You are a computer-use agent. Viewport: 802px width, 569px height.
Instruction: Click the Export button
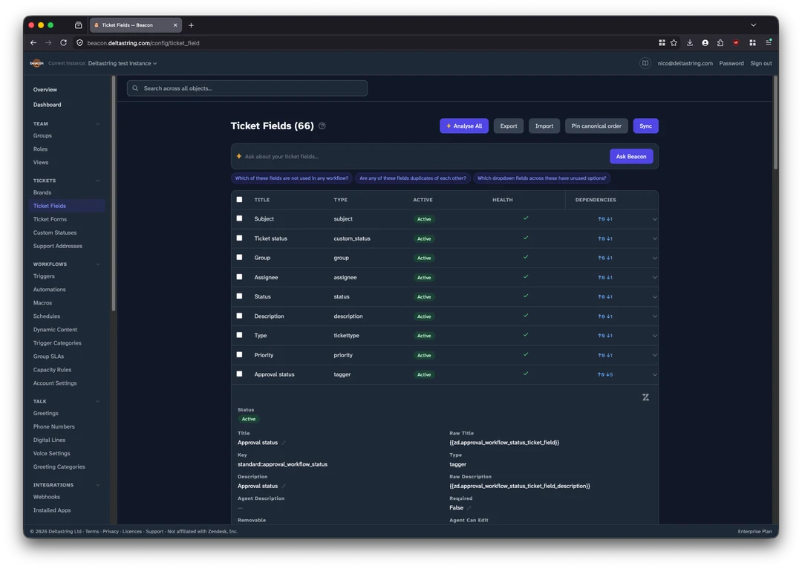tap(509, 126)
